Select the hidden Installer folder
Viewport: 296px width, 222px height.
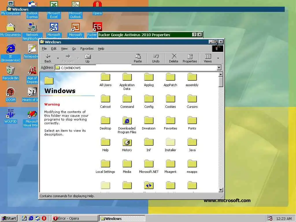tap(171, 145)
